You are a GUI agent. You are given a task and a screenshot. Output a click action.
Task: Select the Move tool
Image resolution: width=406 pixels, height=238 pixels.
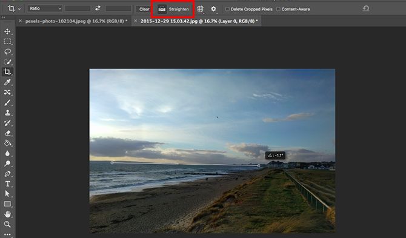(7, 31)
